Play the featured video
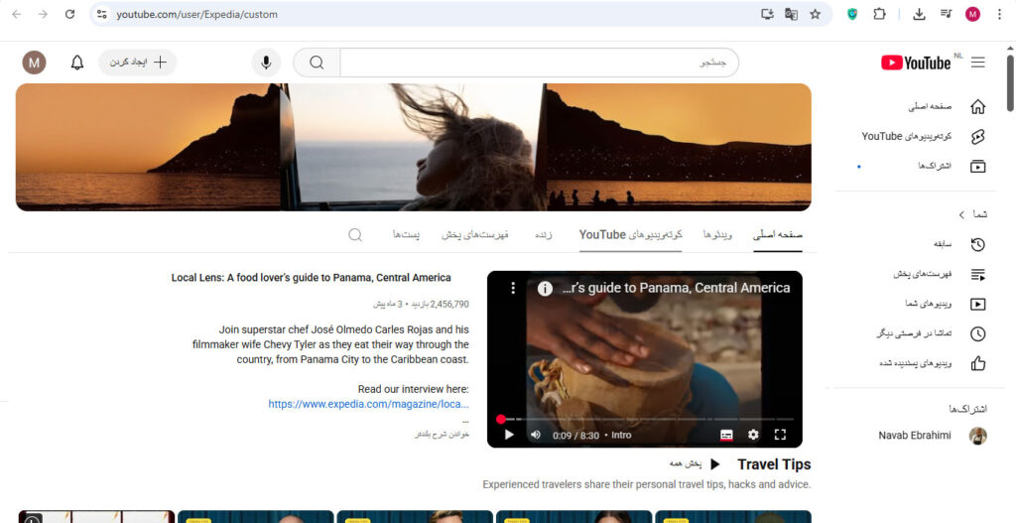This screenshot has width=1016, height=523. pyautogui.click(x=509, y=435)
